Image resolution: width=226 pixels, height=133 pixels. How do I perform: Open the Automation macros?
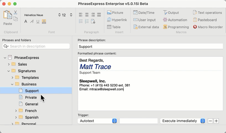click(x=175, y=20)
